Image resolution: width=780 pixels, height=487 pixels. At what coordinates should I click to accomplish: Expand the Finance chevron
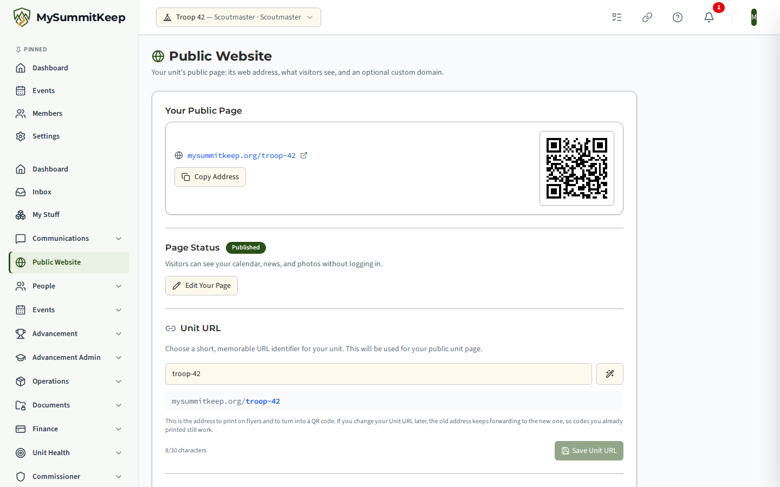click(119, 429)
